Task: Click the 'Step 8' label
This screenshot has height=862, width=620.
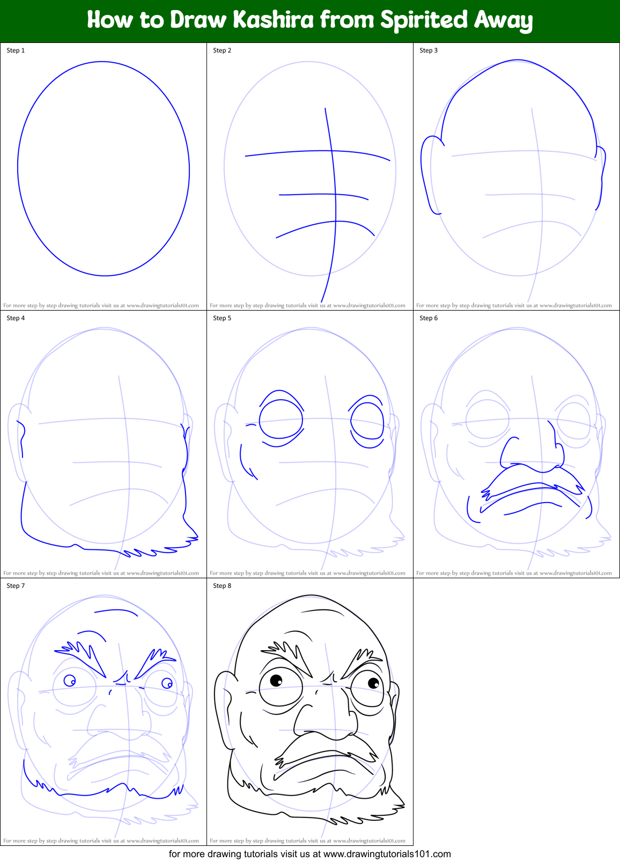Action: tap(222, 586)
